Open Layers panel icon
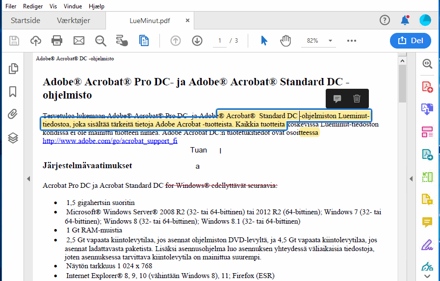 (13, 138)
